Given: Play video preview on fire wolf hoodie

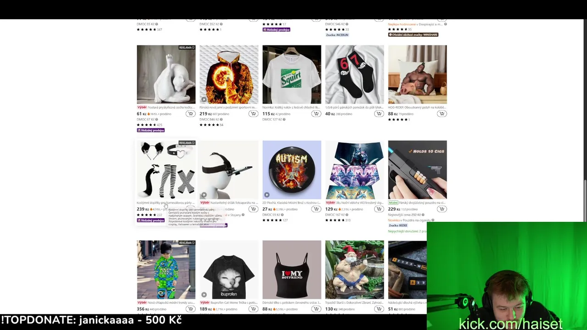Looking at the screenshot, I should pos(204,99).
